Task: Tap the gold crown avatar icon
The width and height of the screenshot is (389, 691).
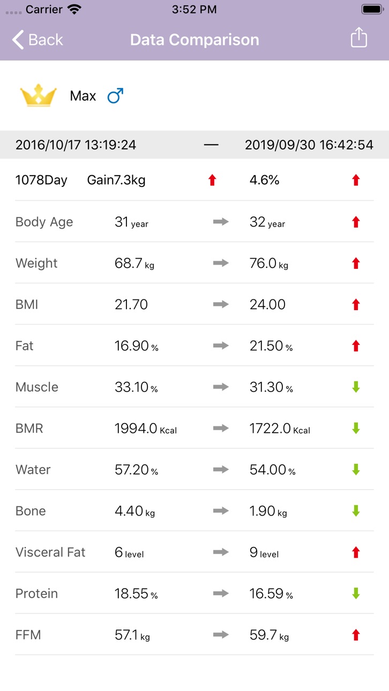Action: tap(38, 96)
